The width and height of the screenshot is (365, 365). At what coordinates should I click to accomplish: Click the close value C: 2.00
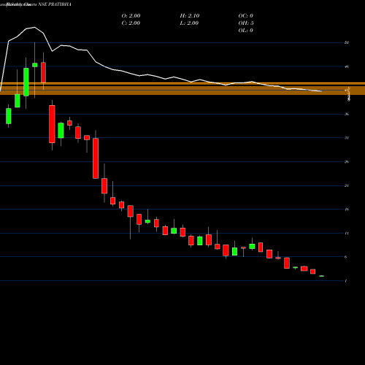pyautogui.click(x=131, y=23)
